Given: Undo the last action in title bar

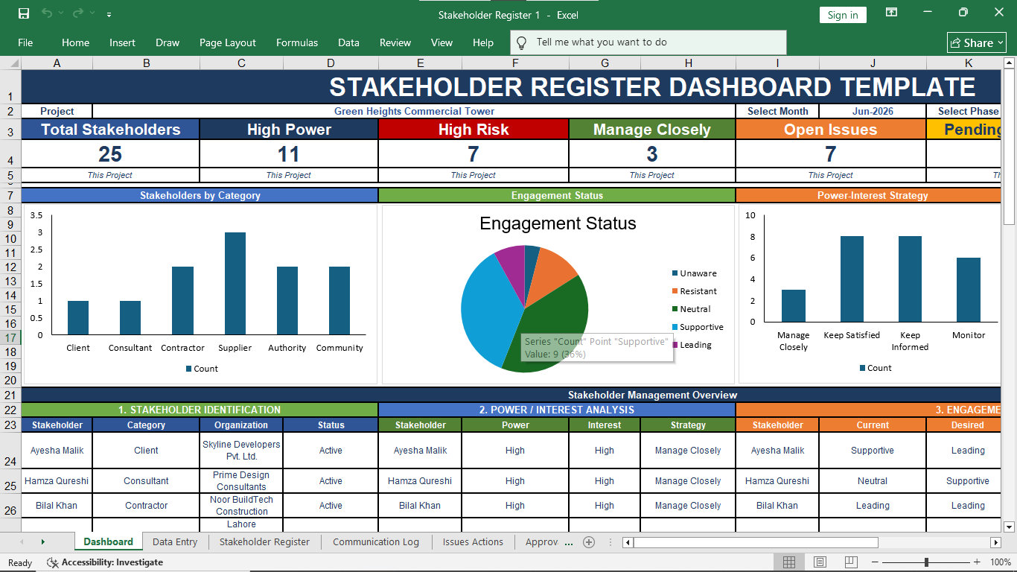Looking at the screenshot, I should pyautogui.click(x=47, y=14).
